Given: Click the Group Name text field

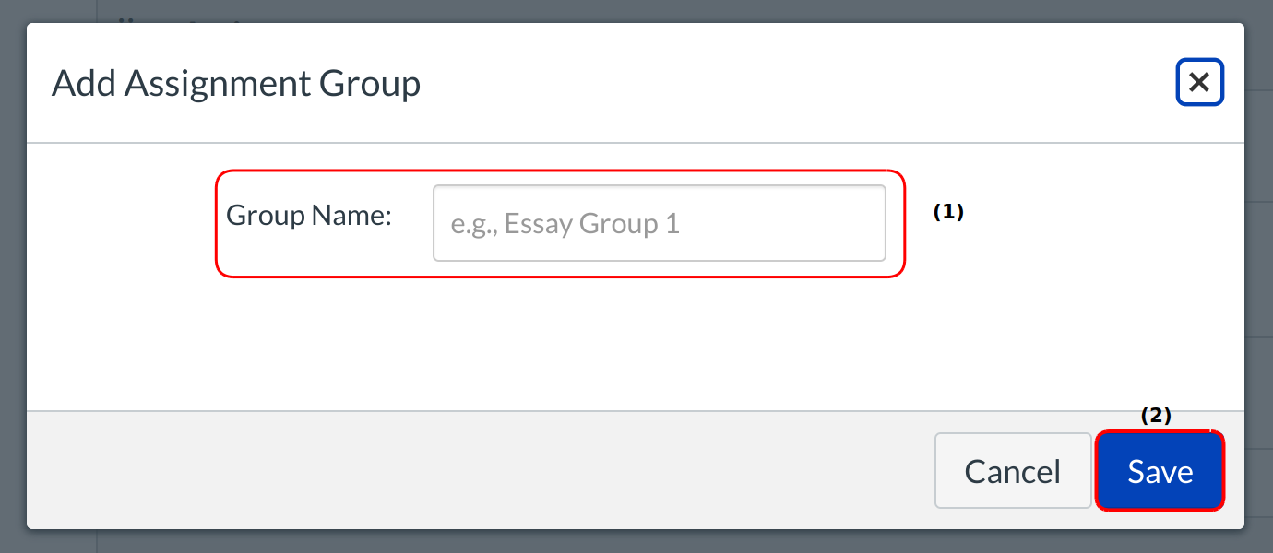Looking at the screenshot, I should point(659,224).
